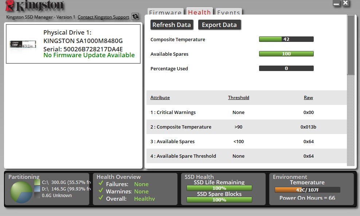Click the blue D:\ partition legend square
Viewport: 360px width, 216px height.
(x=37, y=189)
